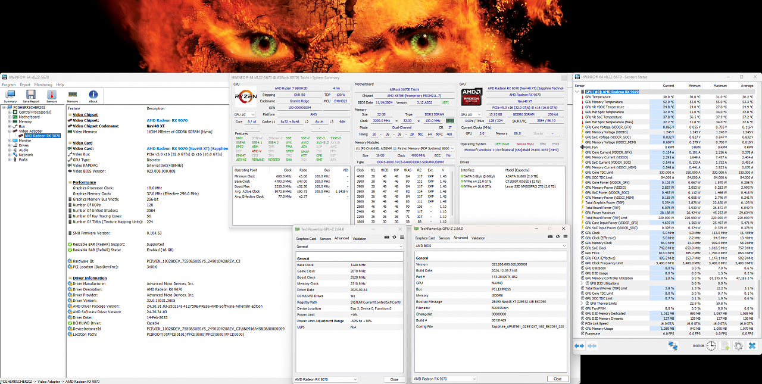762x384 pixels.
Task: Click the blue left-right arrows icon in Sensors
Action: tap(579, 345)
